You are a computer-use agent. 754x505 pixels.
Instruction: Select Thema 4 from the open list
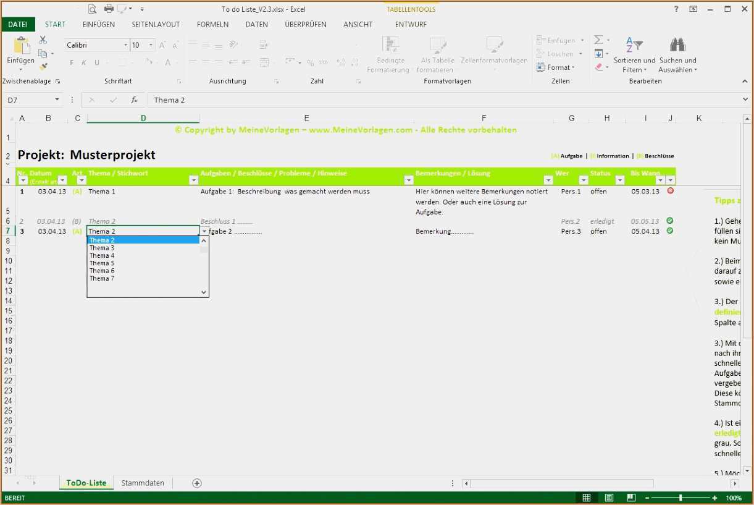(102, 255)
